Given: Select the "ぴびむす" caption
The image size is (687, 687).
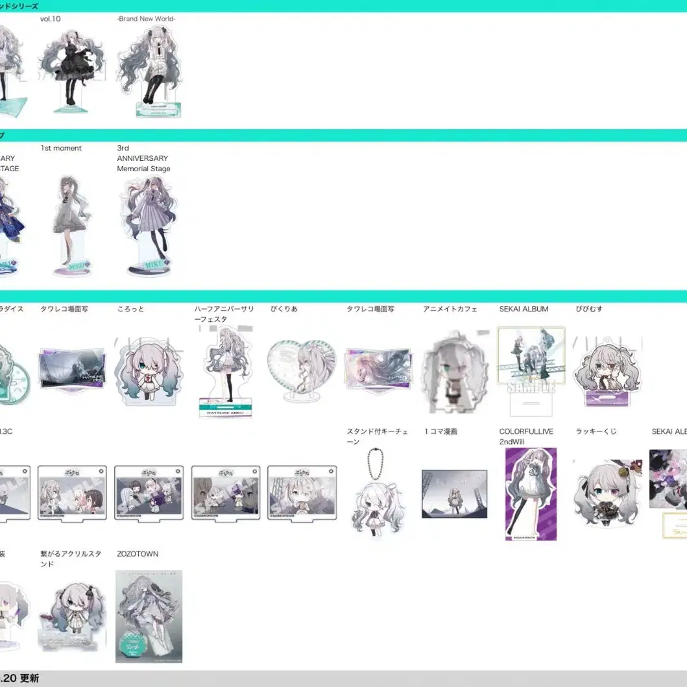Looking at the screenshot, I should pos(589,309).
